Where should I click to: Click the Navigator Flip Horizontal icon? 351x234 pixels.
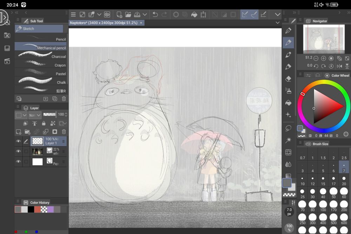(x=339, y=66)
